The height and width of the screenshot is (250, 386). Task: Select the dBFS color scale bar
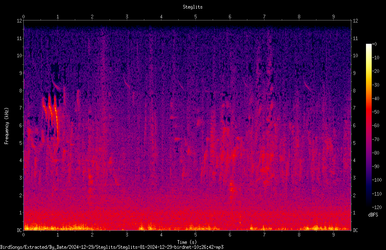368,125
